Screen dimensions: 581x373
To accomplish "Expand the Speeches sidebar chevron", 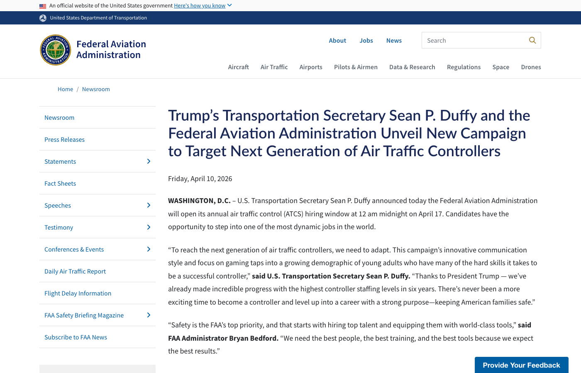I will coord(149,205).
